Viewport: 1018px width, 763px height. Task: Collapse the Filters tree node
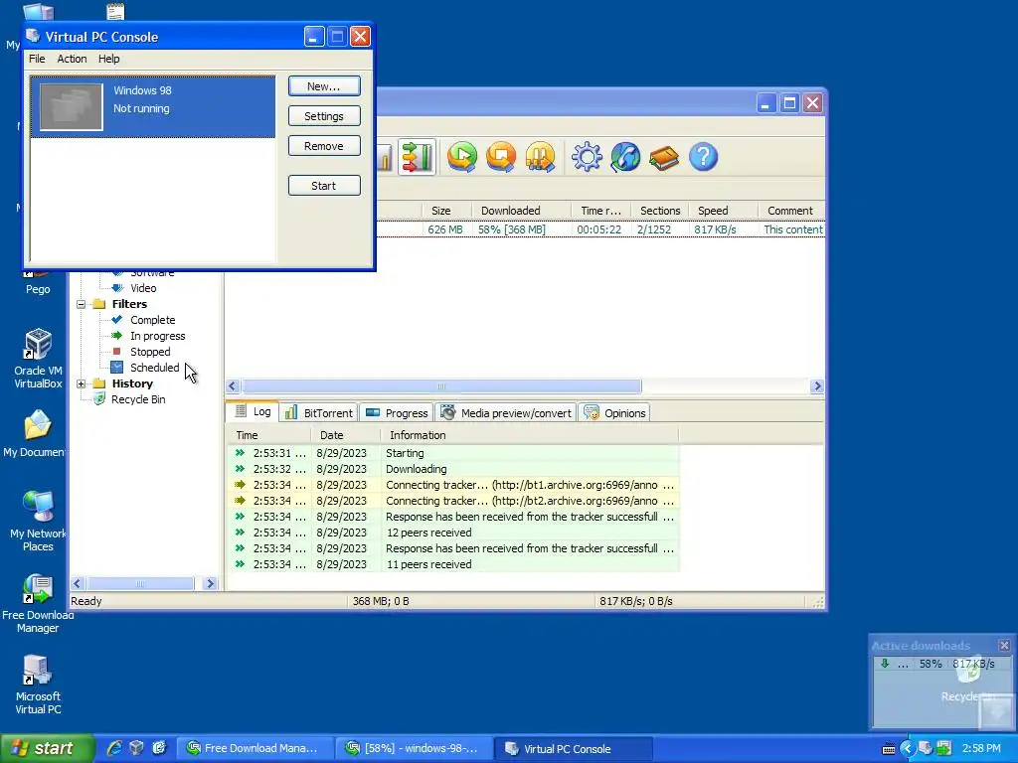pos(82,304)
